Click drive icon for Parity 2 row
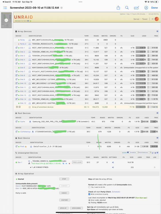The width and height of the screenshot is (161, 214). point(29,44)
